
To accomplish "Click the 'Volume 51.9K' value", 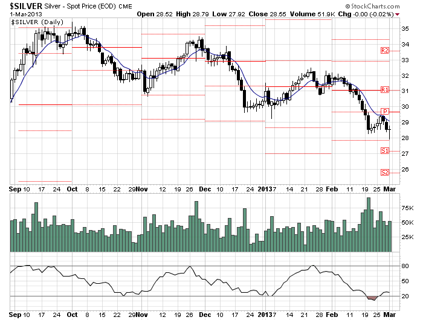I will (312, 14).
